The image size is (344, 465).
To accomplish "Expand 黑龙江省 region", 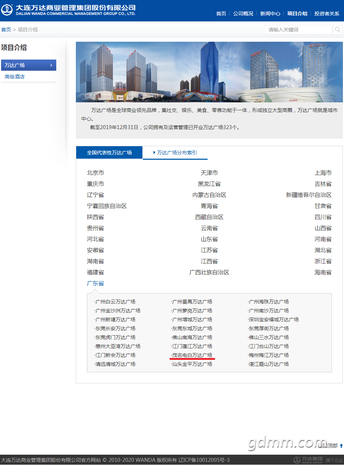I will pos(209,184).
